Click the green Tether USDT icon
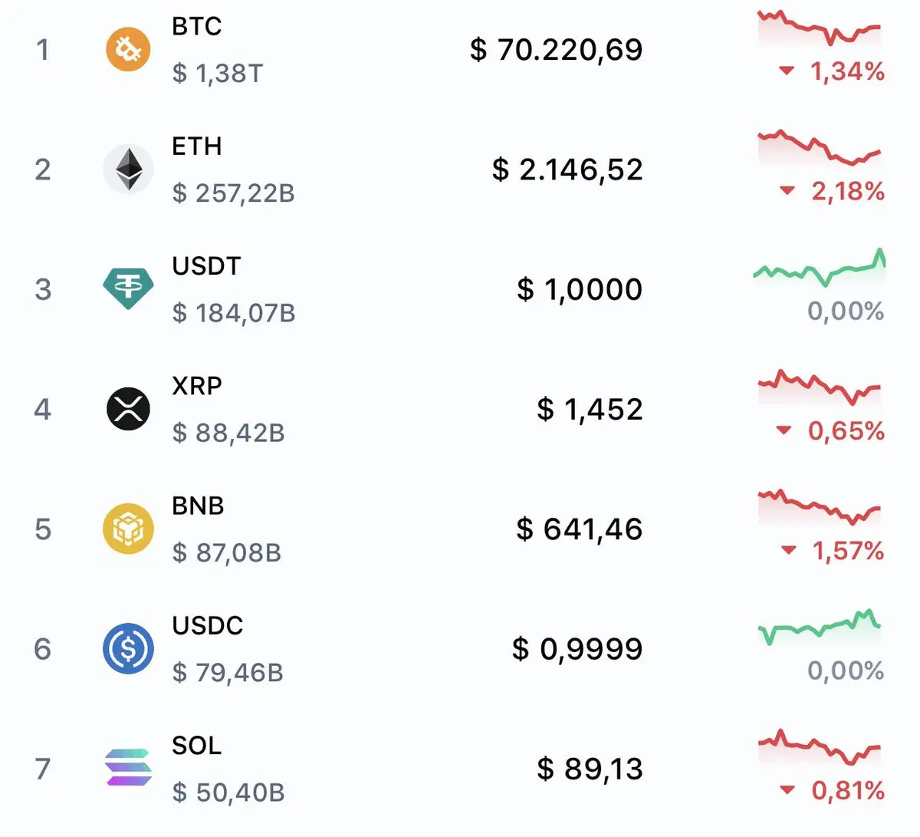This screenshot has height=837, width=920. click(x=128, y=288)
